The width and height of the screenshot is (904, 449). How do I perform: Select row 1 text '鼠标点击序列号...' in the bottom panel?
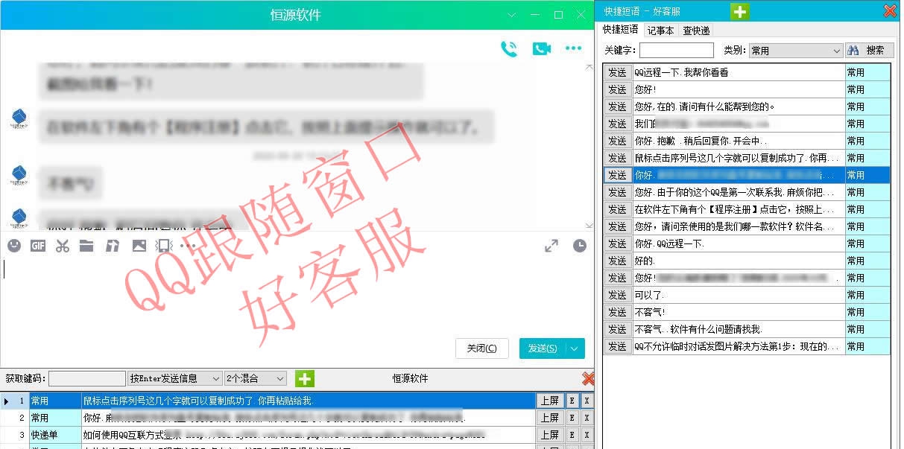(x=309, y=401)
